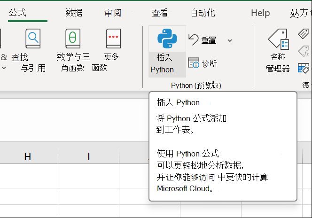Image resolution: width=312 pixels, height=218 pixels.
Task: Go to the Automate (自动化) tab
Action: pos(203,13)
